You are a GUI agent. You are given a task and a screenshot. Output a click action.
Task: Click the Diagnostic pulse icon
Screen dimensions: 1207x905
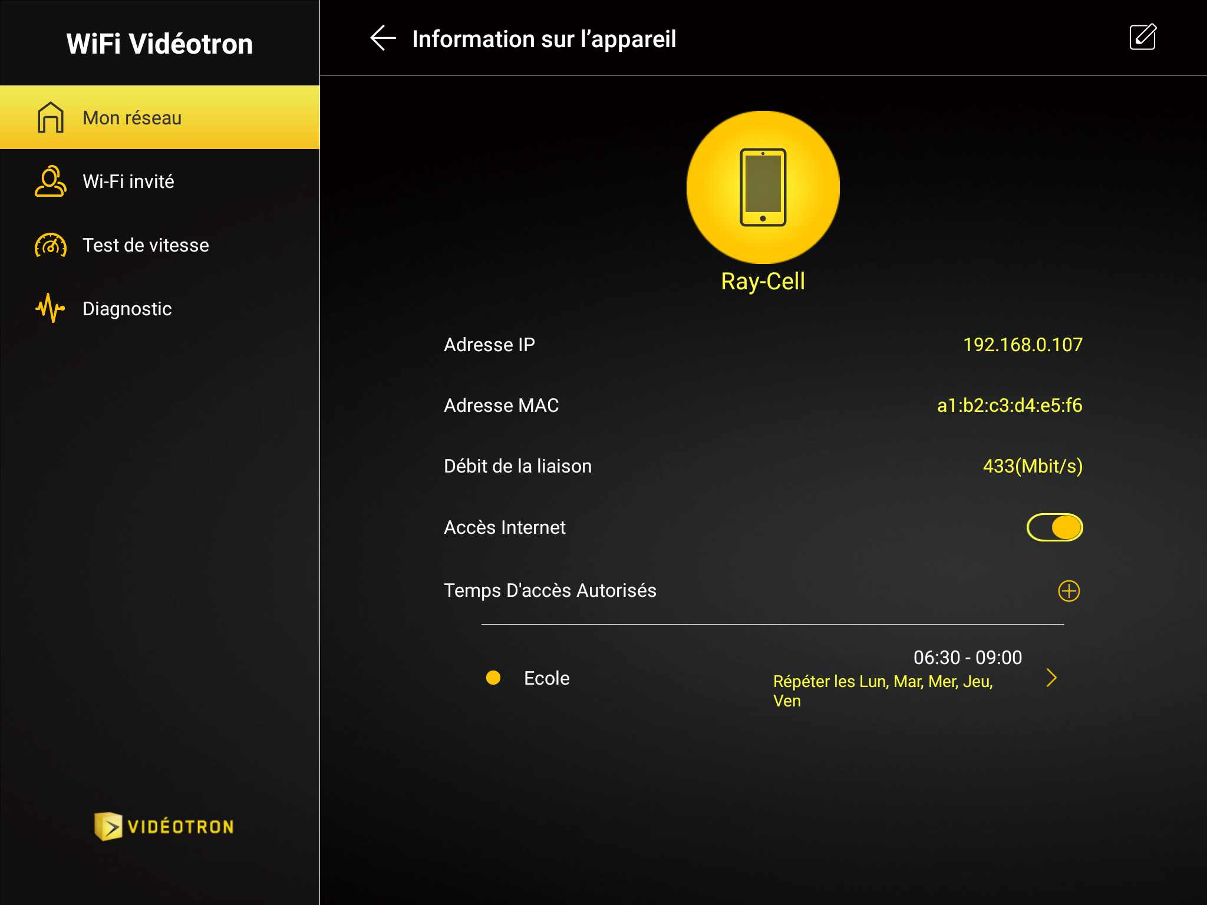point(50,308)
